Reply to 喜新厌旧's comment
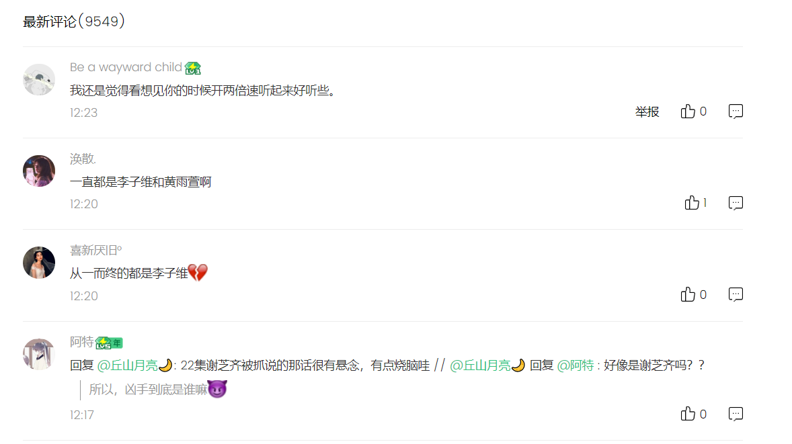This screenshot has width=792, height=444. click(736, 294)
